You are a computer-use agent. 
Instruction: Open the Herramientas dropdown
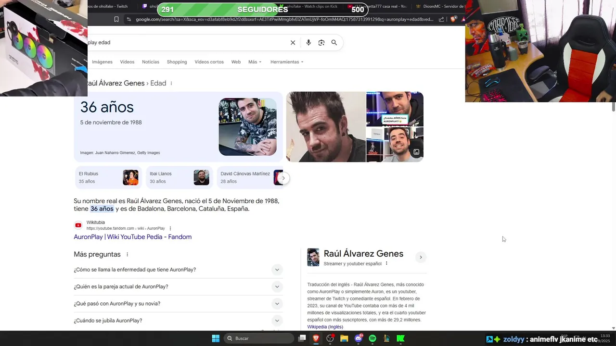(287, 62)
